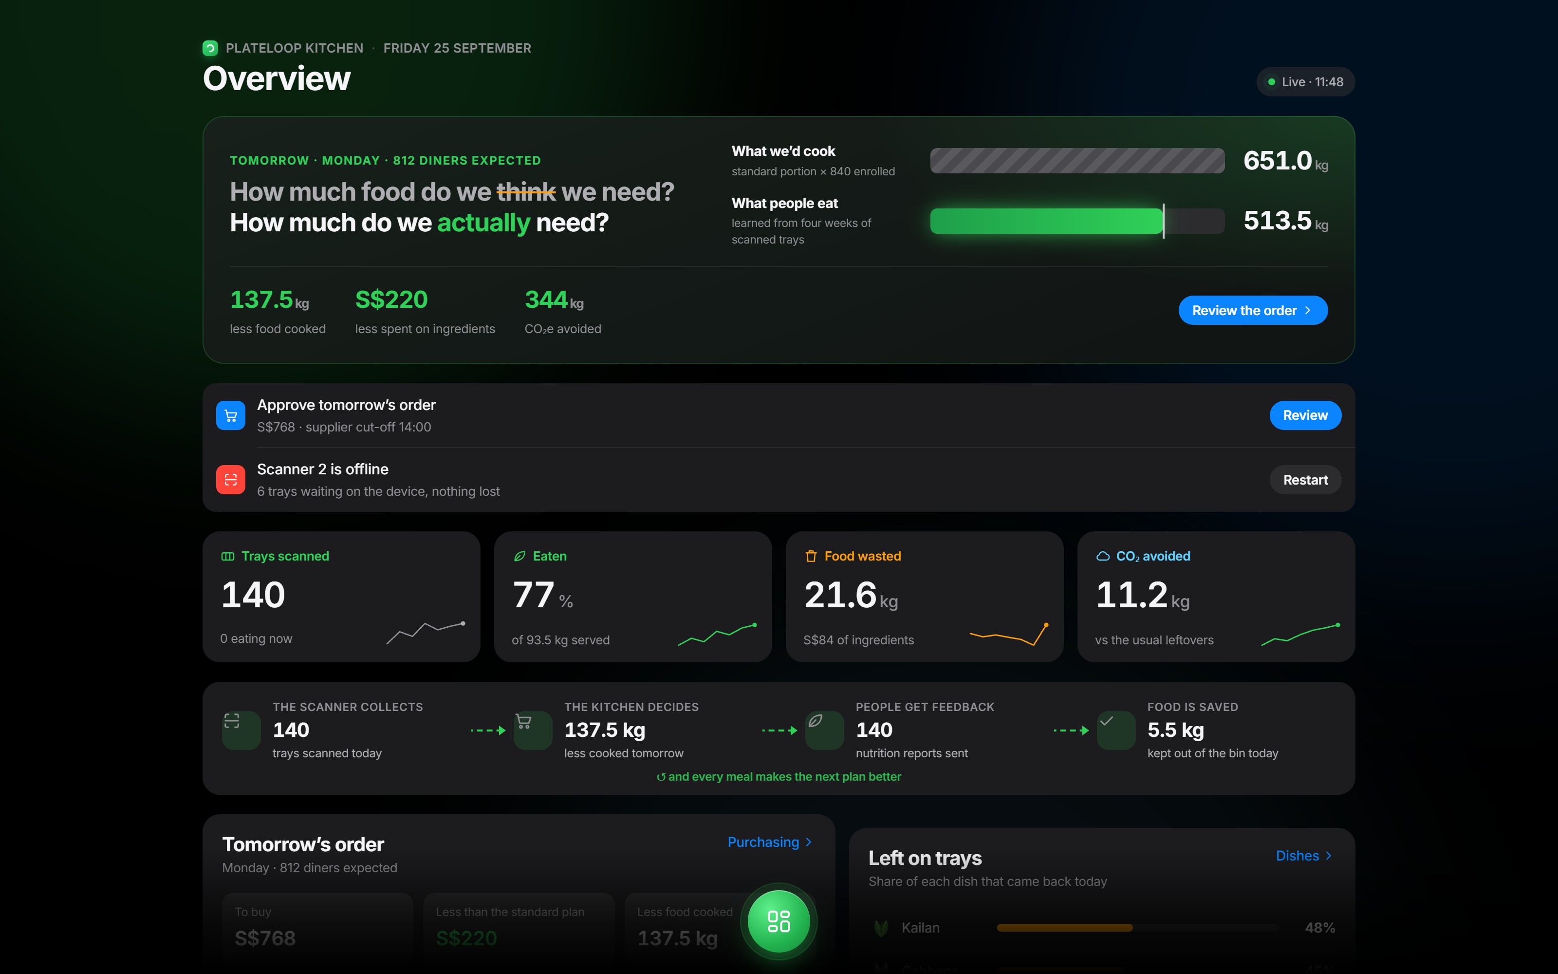
Task: Open the Eaten 77% card
Action: coord(633,597)
